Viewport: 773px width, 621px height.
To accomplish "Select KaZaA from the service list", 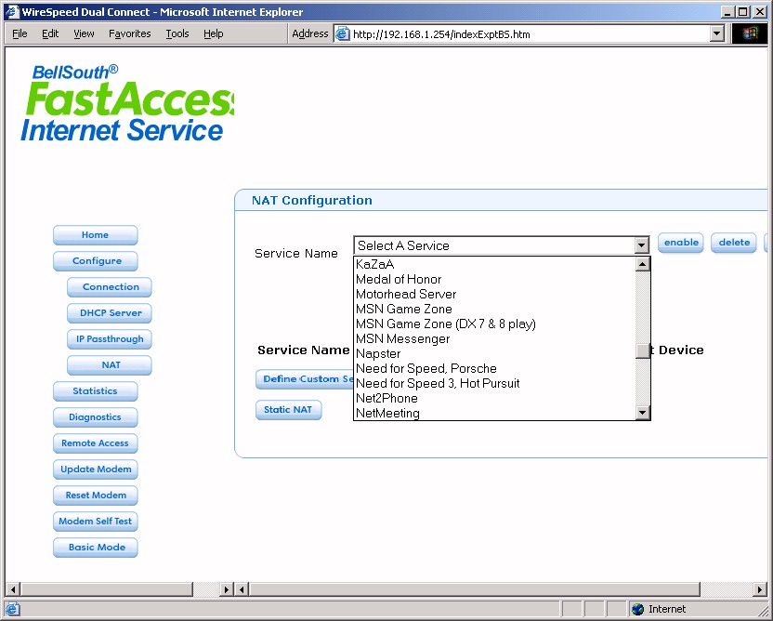I will pyautogui.click(x=495, y=264).
